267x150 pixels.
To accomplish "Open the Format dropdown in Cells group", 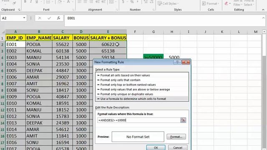I will click(x=211, y=3).
